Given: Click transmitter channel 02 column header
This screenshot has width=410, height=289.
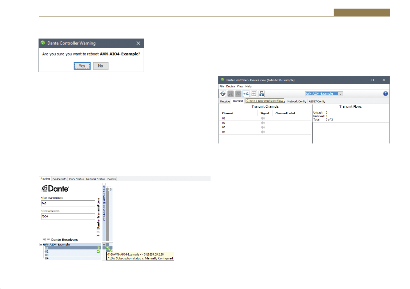Looking at the screenshot, I should point(111,189).
